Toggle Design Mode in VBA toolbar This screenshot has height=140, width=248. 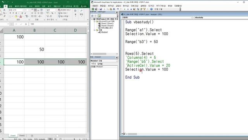click(x=134, y=9)
